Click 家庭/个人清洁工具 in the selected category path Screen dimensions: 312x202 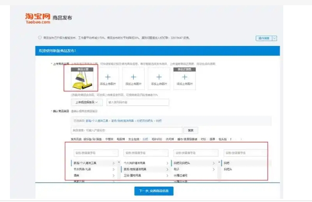pyautogui.click(x=97, y=121)
